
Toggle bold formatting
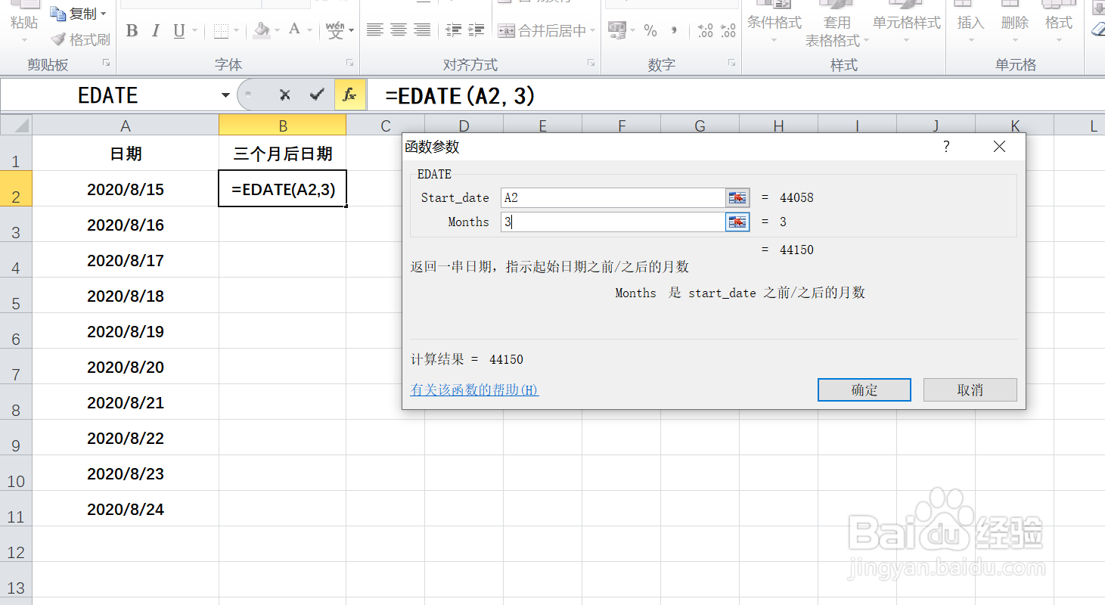tap(132, 31)
